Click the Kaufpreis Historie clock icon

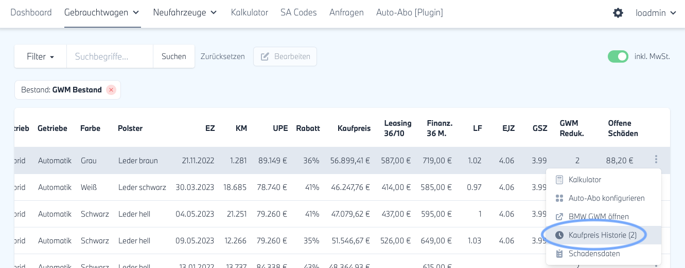(x=559, y=235)
